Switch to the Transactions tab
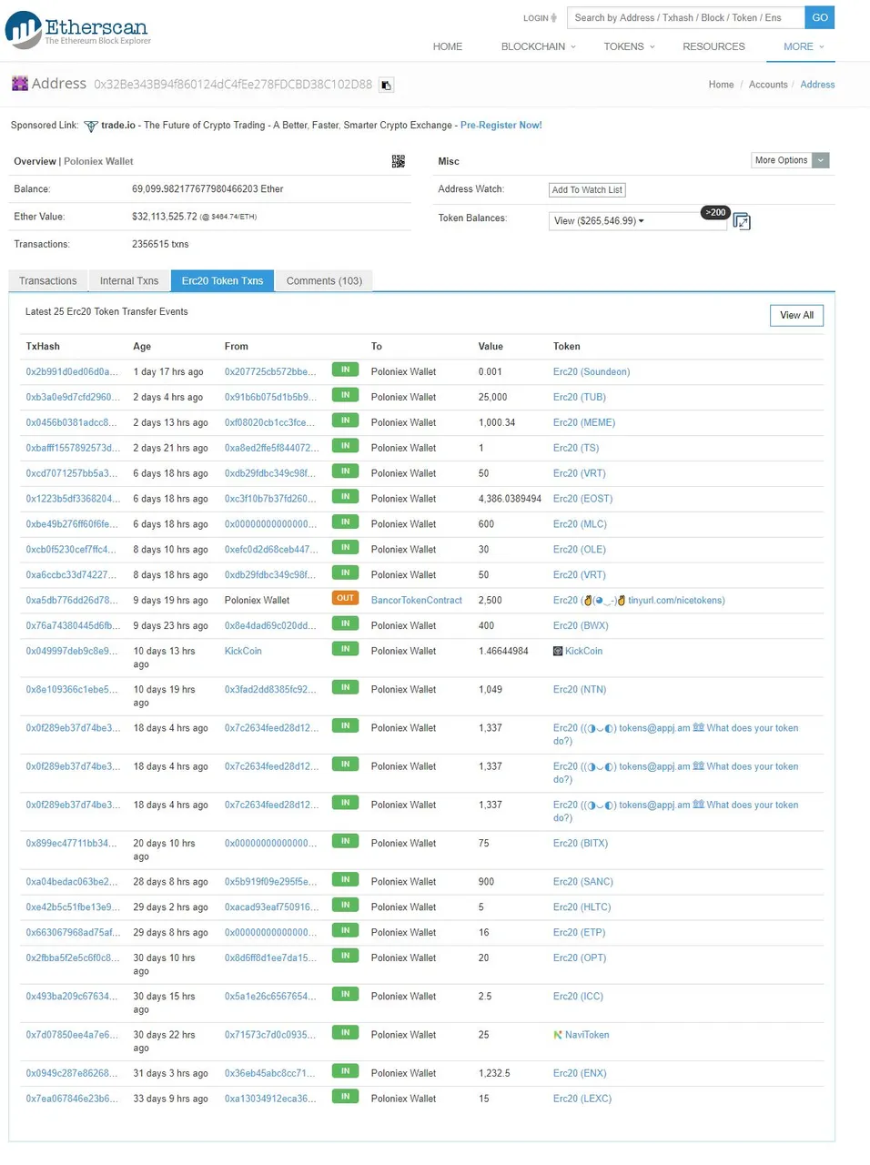Screen dimensions: 870x1165 pyautogui.click(x=48, y=281)
